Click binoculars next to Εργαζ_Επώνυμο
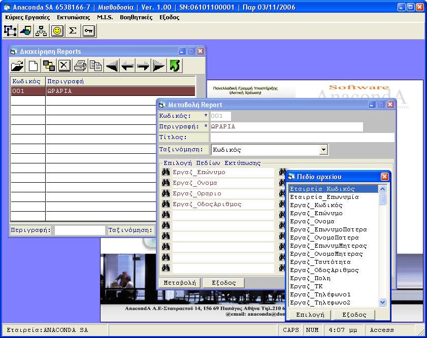 [166, 172]
